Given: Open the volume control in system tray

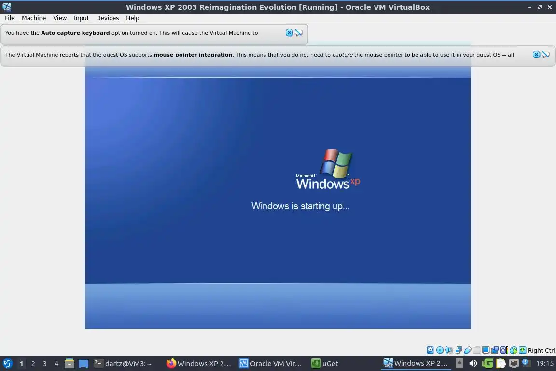Looking at the screenshot, I should tap(473, 363).
